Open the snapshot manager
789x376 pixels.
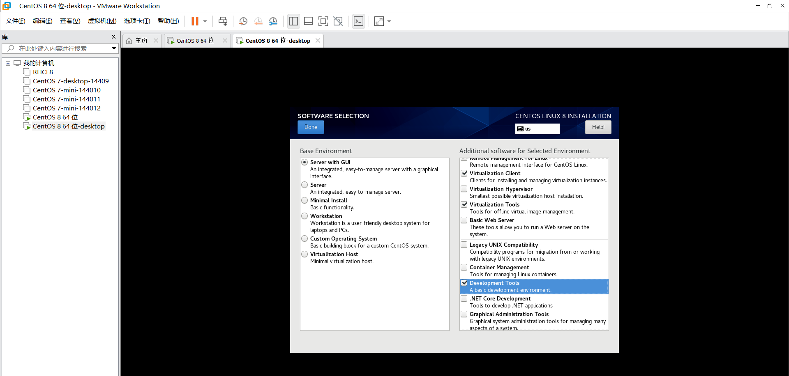pos(273,21)
